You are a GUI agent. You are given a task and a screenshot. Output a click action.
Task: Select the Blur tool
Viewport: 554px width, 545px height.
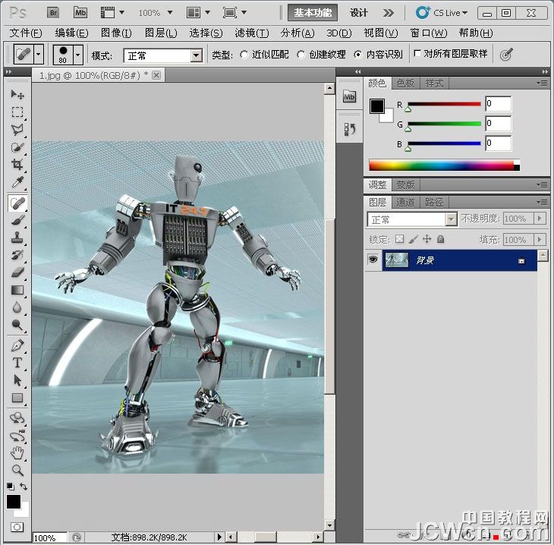point(17,307)
